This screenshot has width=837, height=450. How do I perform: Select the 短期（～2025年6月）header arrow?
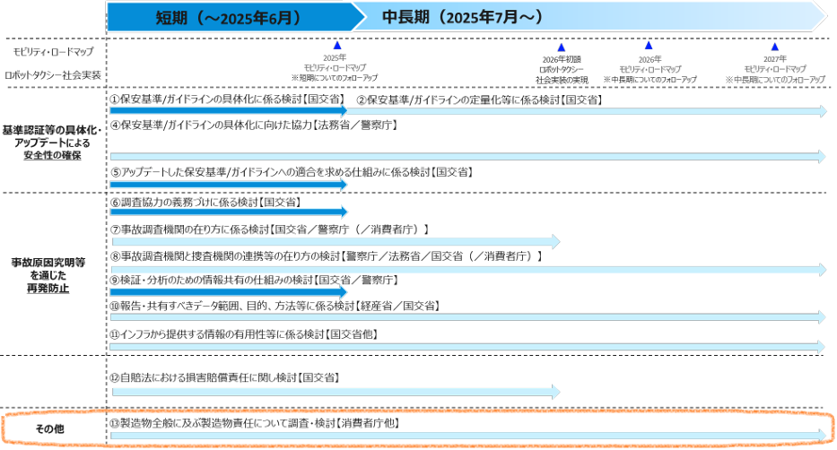tap(235, 17)
